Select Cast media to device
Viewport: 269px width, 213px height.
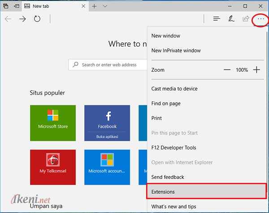click(207, 89)
